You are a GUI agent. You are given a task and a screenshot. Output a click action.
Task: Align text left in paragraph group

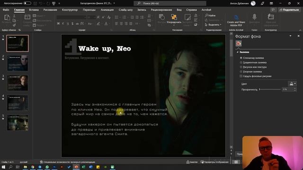click(116, 24)
